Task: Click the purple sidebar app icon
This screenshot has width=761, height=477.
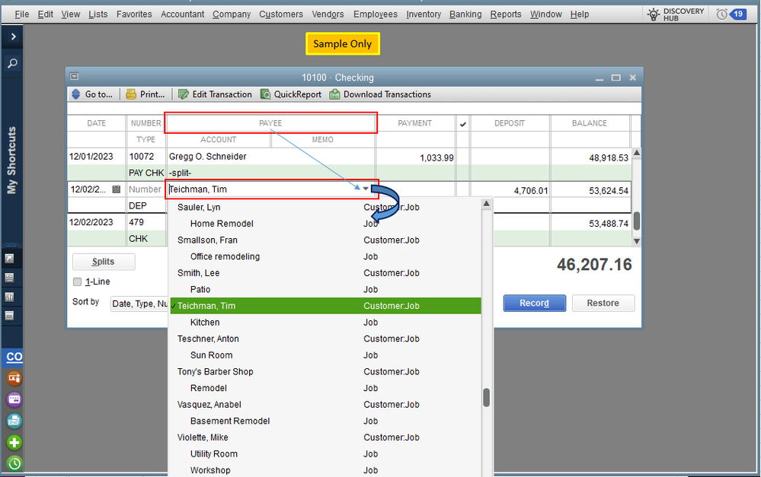Action: pos(14,399)
